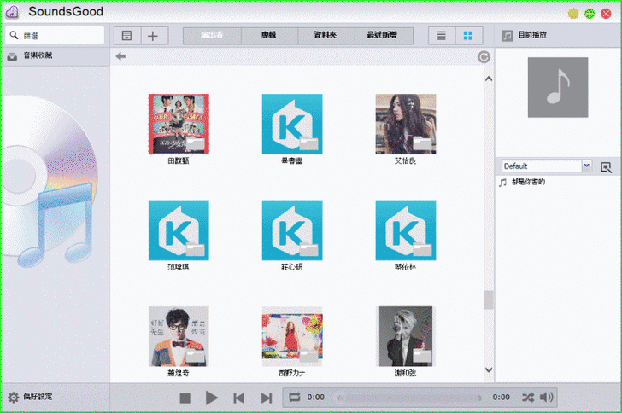
Task: Click the stop playback button
Action: [x=185, y=398]
